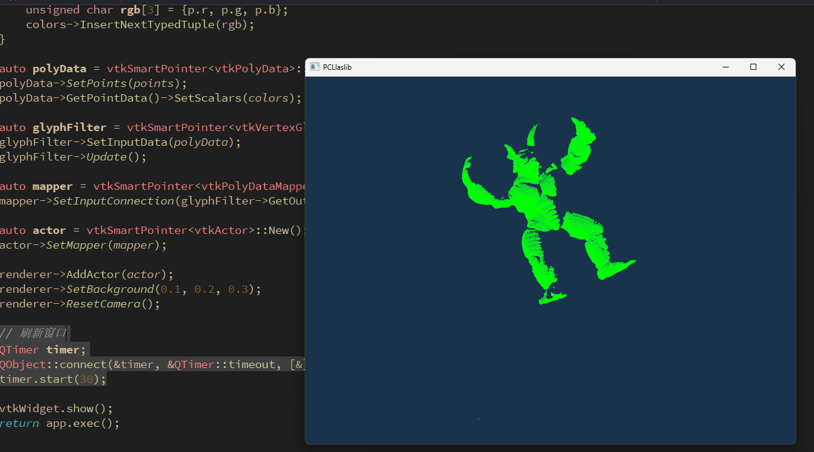Click Update in the glyphFilter line

[x=107, y=157]
